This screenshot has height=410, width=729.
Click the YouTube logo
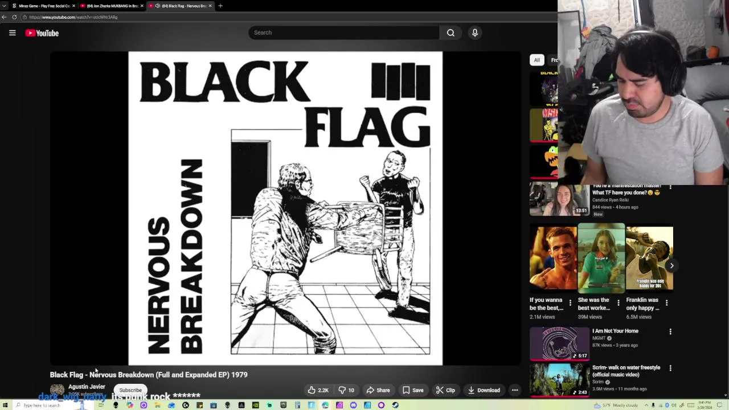42,33
